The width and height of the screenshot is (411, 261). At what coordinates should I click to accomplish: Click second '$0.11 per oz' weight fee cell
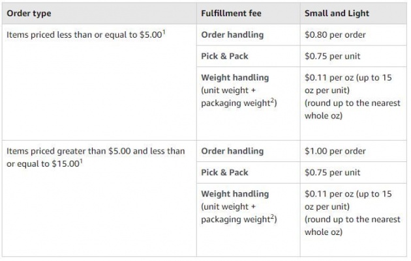[354, 220]
